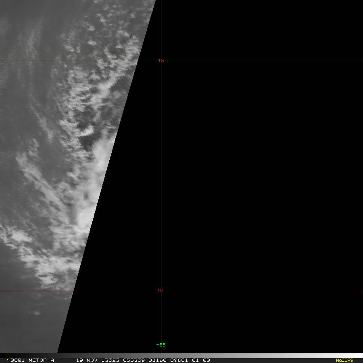Click the small isolated cloud below latitude 10
Image resolution: width=363 pixels, height=363 pixels.
click(36, 313)
